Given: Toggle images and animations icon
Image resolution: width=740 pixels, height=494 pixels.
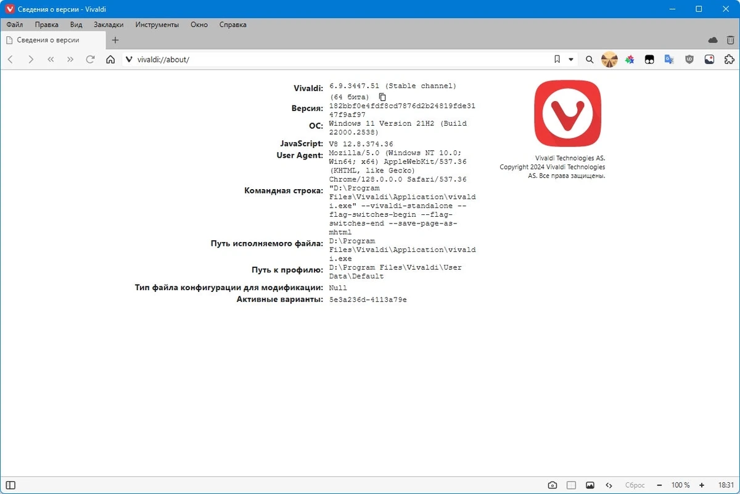Looking at the screenshot, I should (x=590, y=485).
